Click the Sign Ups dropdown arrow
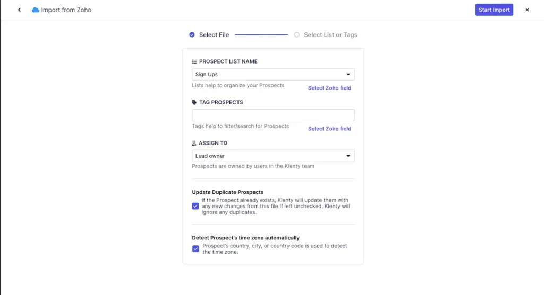Viewport: 544px width, 295px height. 348,75
